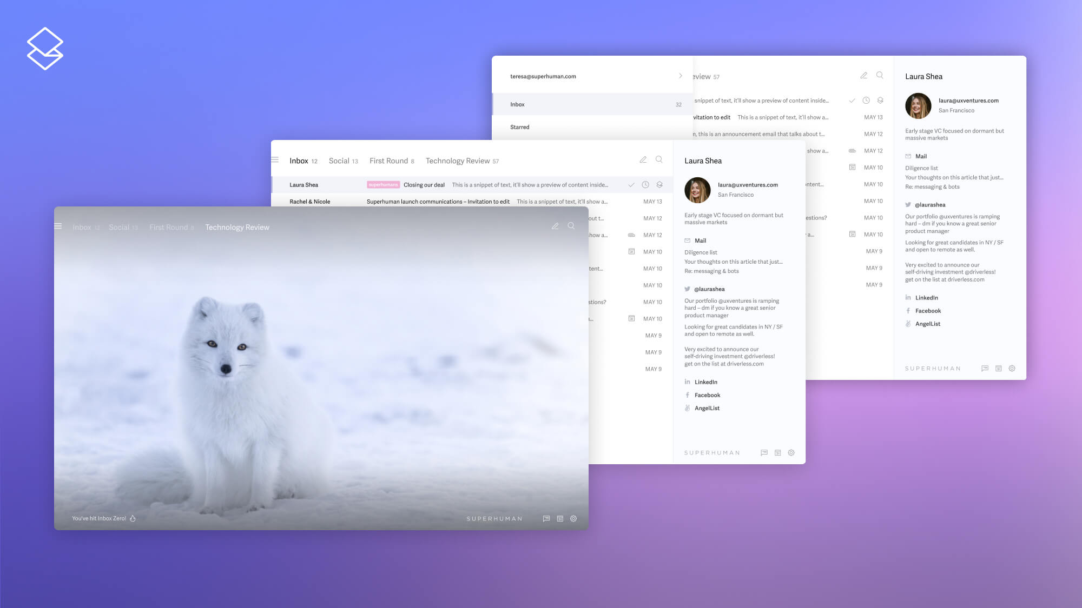Expand the front window's hamburger menu
The width and height of the screenshot is (1082, 608).
(x=58, y=226)
